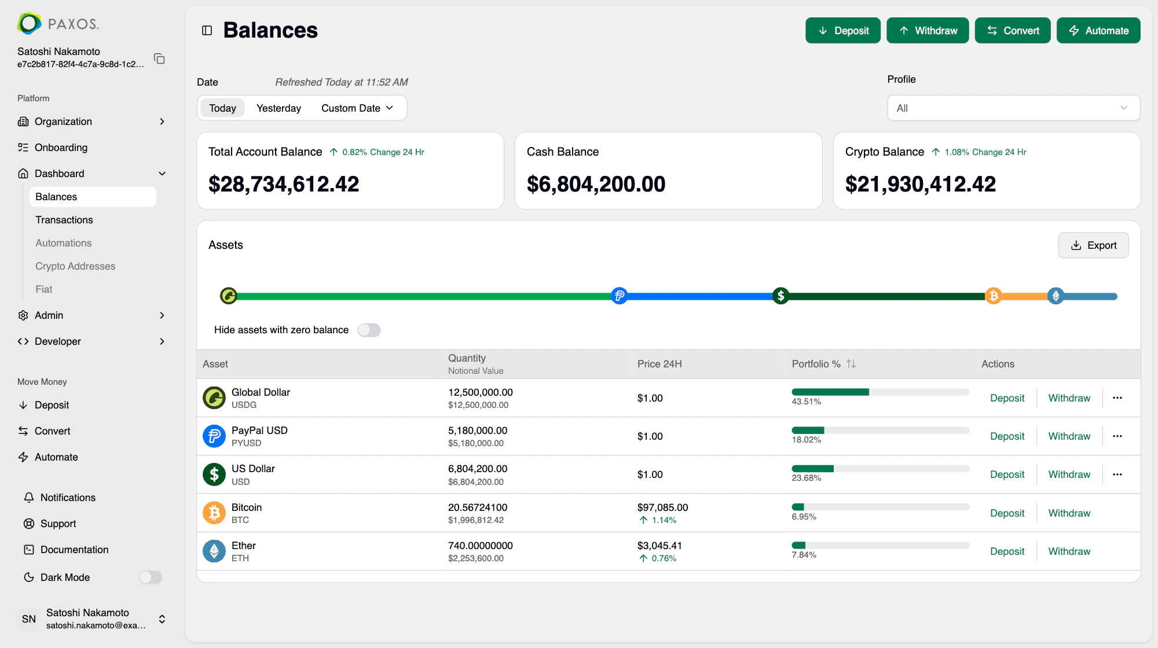Click Deposit link for Bitcoin row

pos(1007,513)
